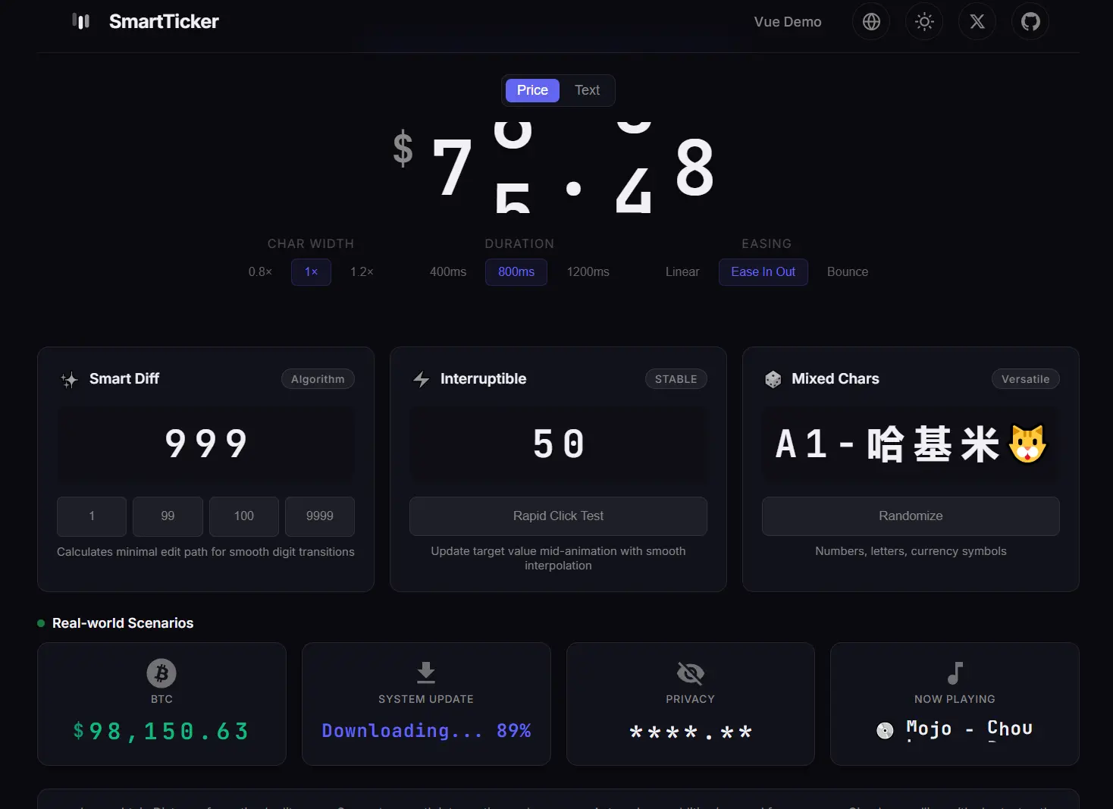Open the globe language selector

click(x=870, y=21)
